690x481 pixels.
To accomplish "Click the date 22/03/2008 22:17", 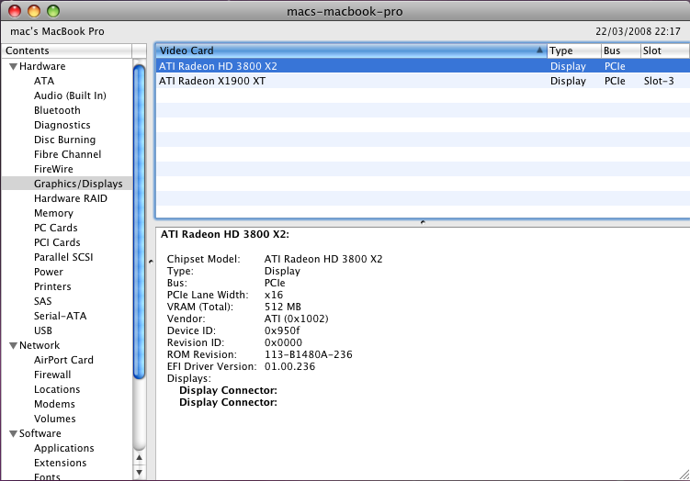I will pyautogui.click(x=638, y=31).
